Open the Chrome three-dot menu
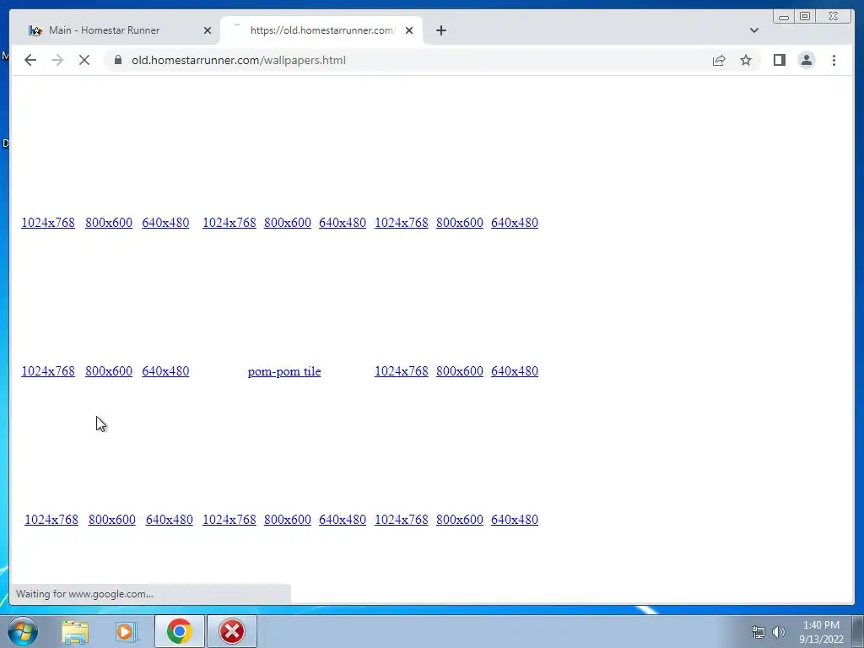This screenshot has width=864, height=648. coord(834,60)
